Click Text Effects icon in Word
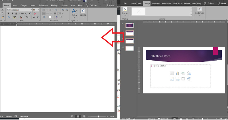Viewport: 228px width, 120px height. click(9, 17)
